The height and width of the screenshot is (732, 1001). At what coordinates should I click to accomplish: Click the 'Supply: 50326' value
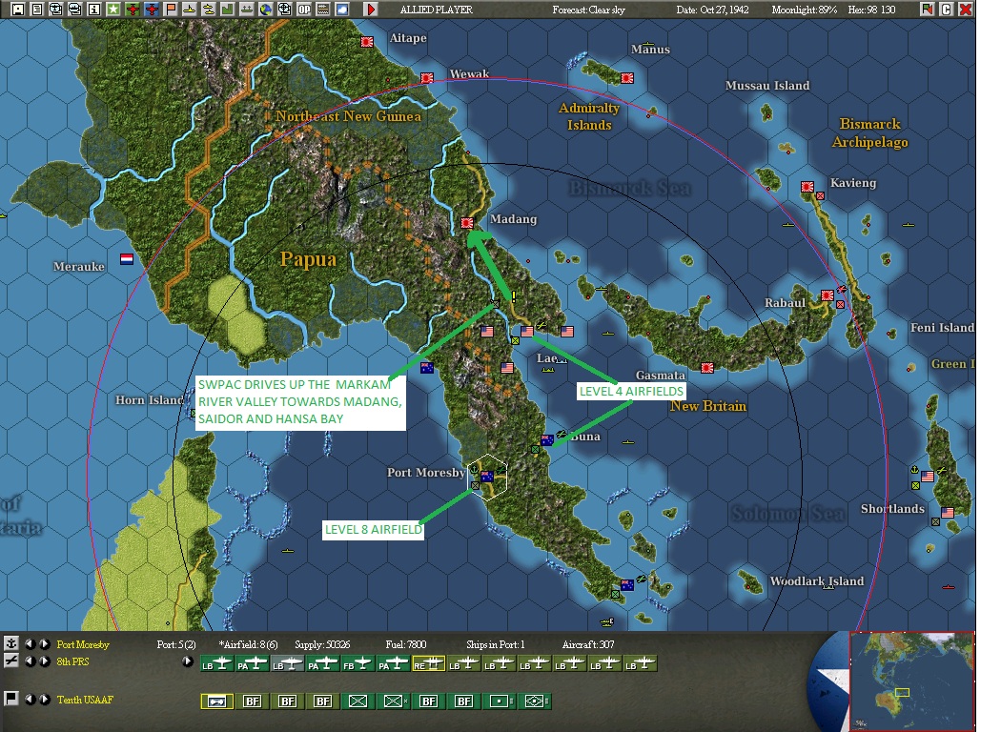pyautogui.click(x=322, y=644)
